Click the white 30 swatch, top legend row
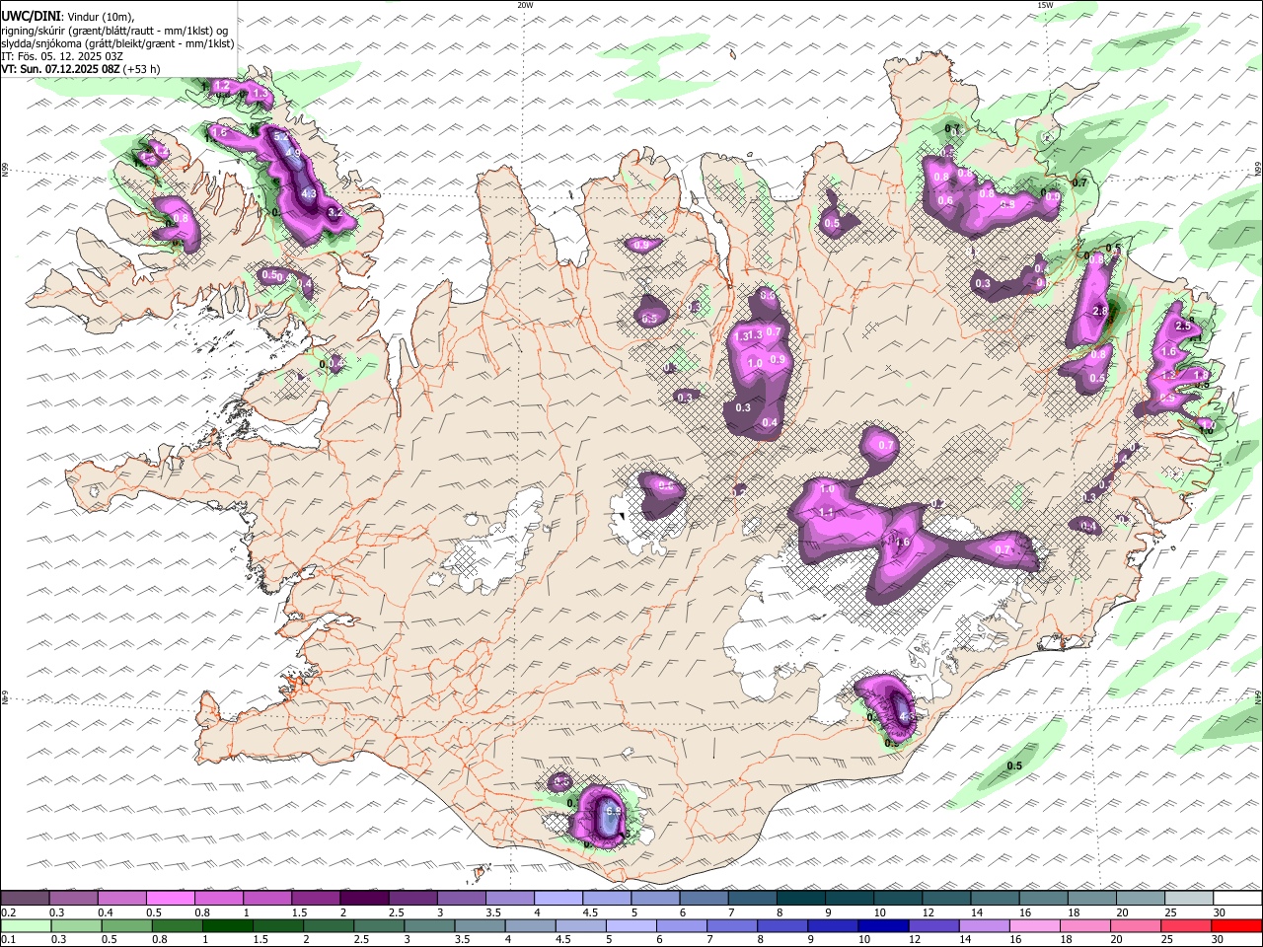This screenshot has height=947, width=1263. click(x=1235, y=898)
